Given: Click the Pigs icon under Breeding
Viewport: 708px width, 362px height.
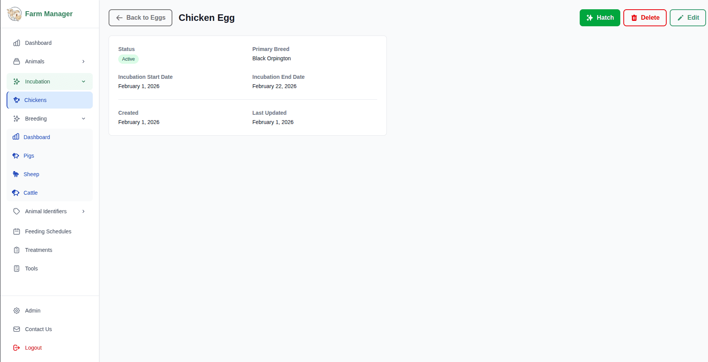Looking at the screenshot, I should pos(15,156).
